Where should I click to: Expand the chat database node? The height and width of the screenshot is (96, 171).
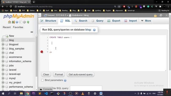click(x=3, y=53)
